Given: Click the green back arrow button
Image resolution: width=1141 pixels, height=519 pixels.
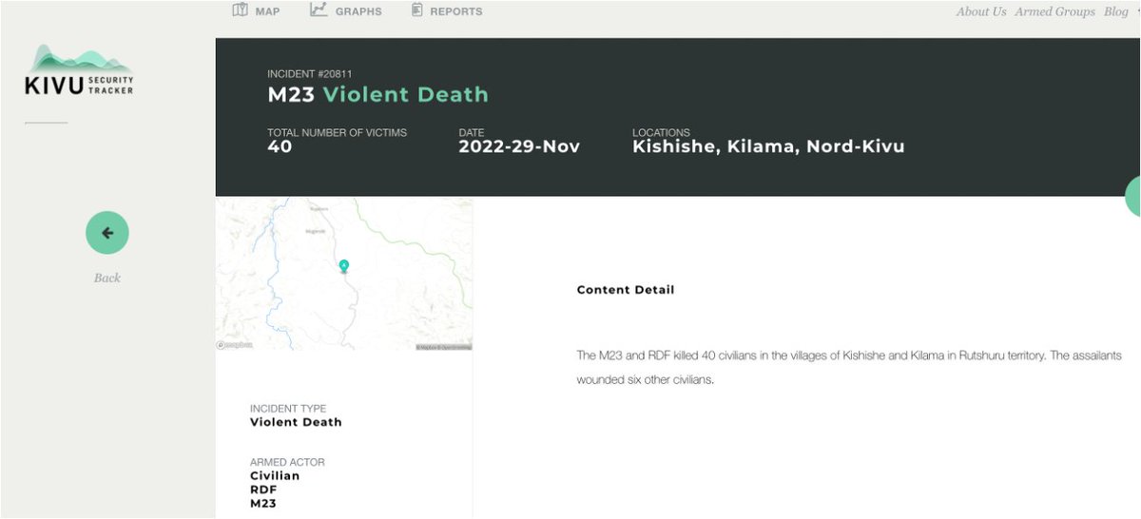Looking at the screenshot, I should tap(107, 233).
